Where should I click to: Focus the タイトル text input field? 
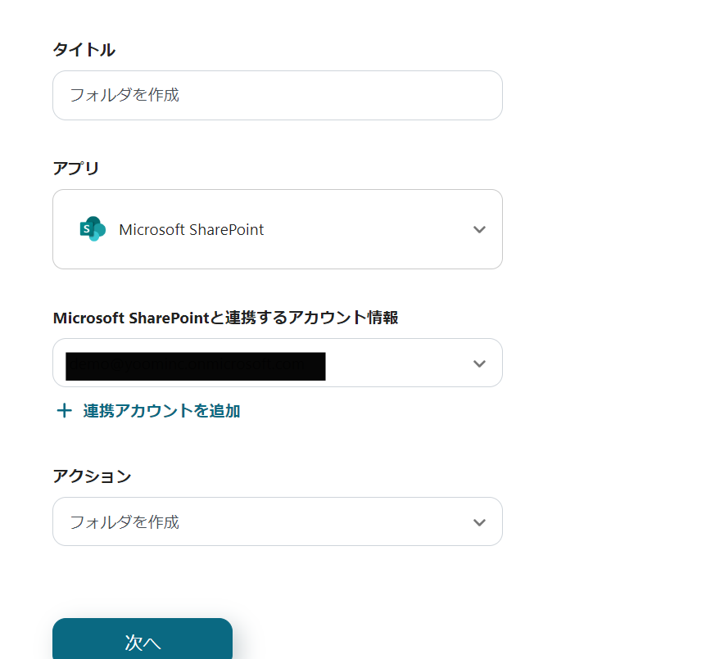(277, 95)
